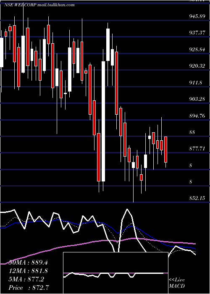The height and width of the screenshot is (294, 210).
Task: Click the NSE WELCORP chart title
Action: tap(39, 5)
